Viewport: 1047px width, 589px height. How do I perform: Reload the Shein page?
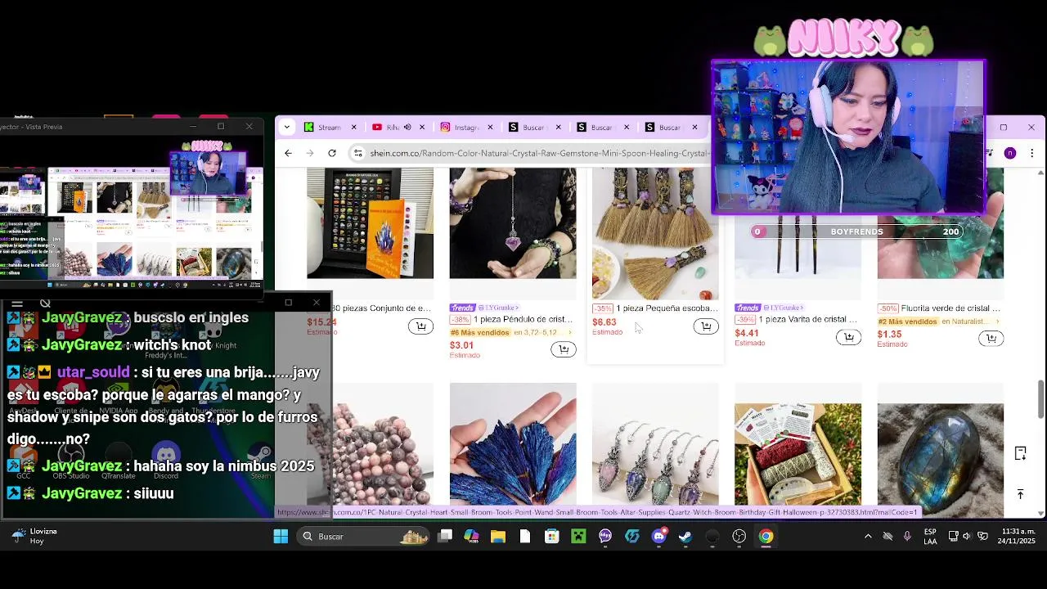pos(332,153)
